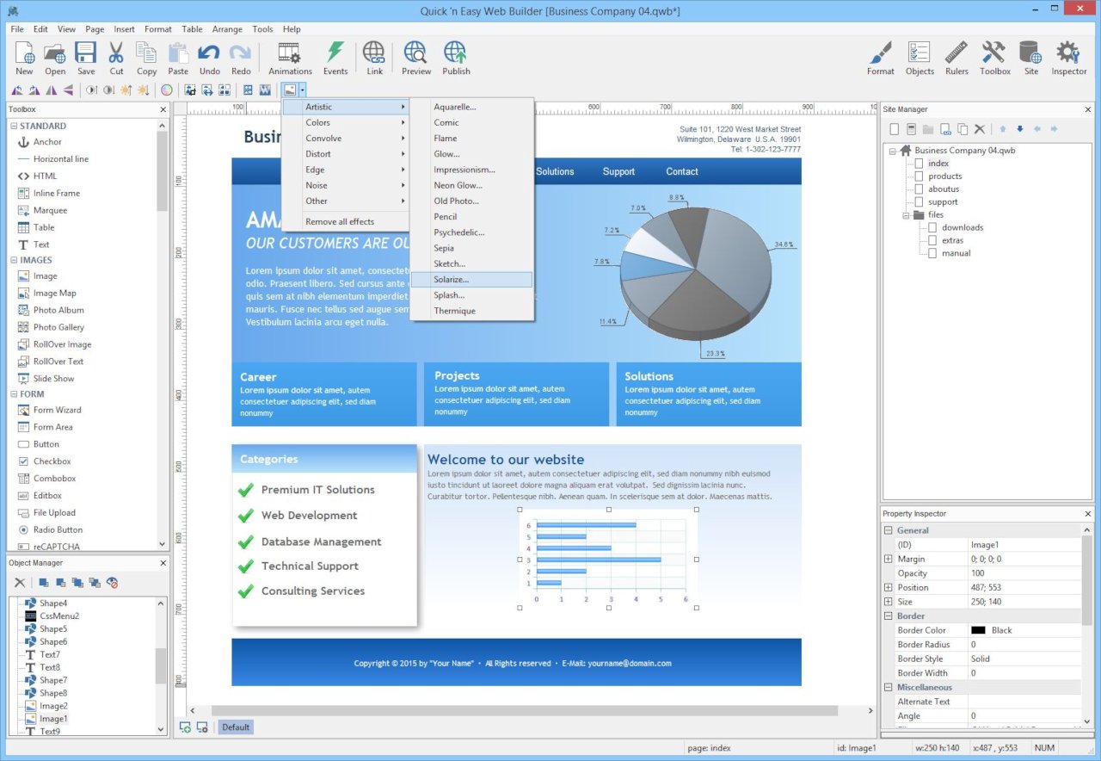
Task: Click the New page toolbar icon
Action: 24,53
